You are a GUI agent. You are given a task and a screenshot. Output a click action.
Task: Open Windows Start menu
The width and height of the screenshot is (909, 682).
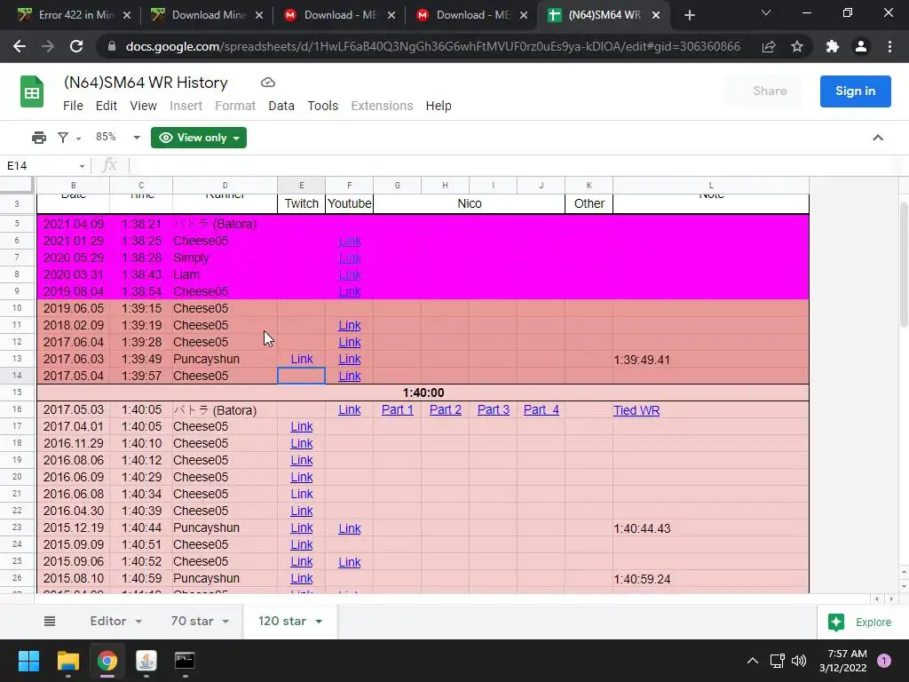coord(28,661)
